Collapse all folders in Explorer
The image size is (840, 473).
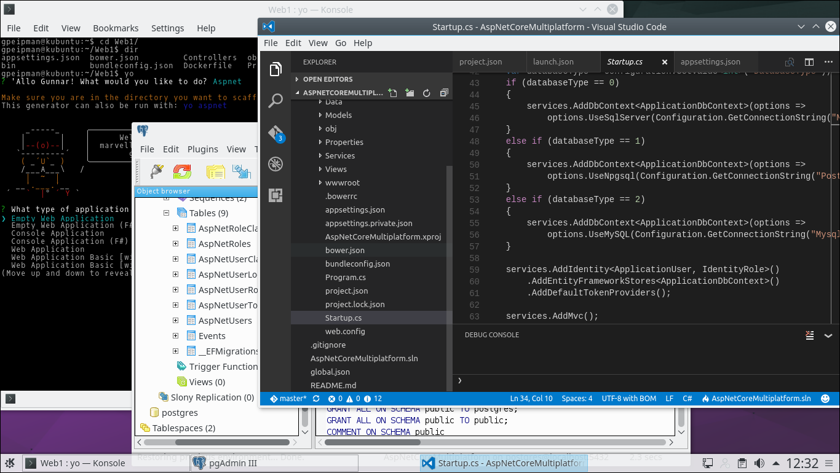pos(444,93)
